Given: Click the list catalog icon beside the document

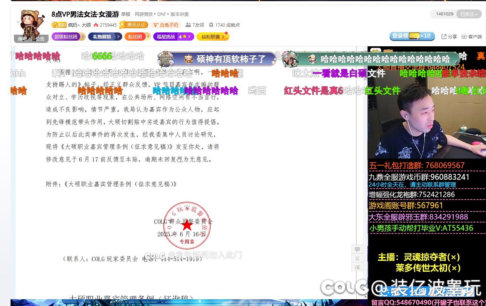Looking at the screenshot, I should 357,267.
